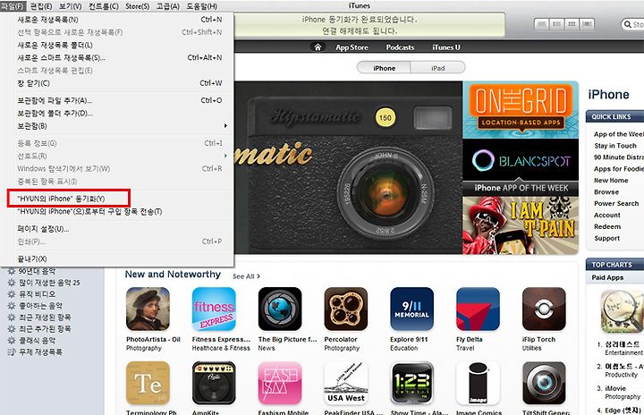Select the list view icon
This screenshot has width=644, height=415.
coord(542,24)
